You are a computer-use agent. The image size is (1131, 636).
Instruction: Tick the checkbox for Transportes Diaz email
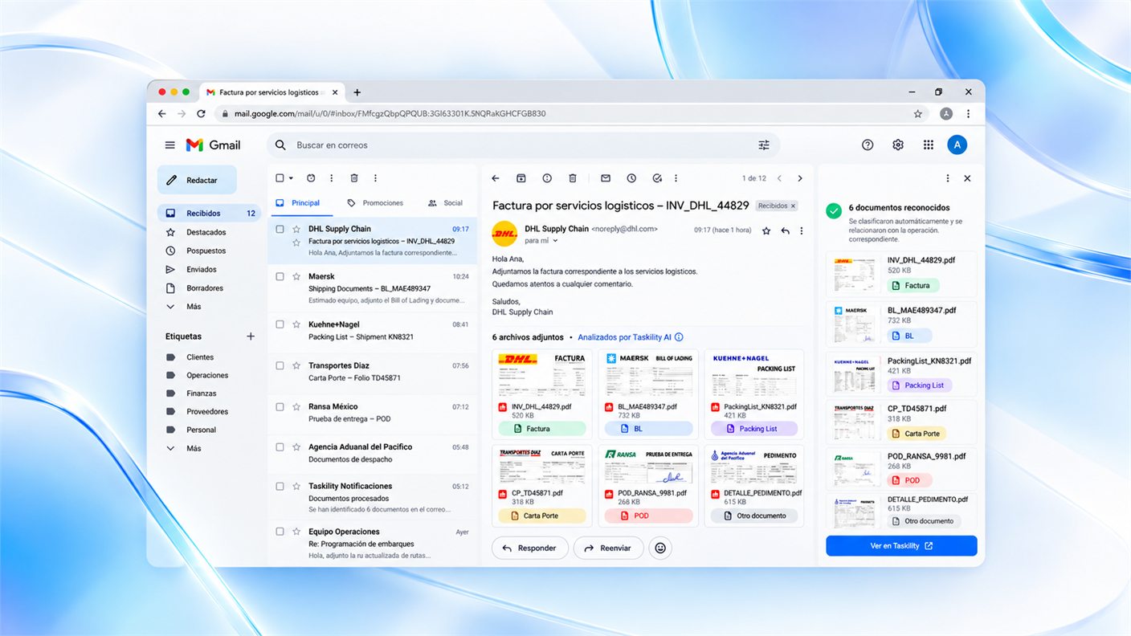coord(280,365)
